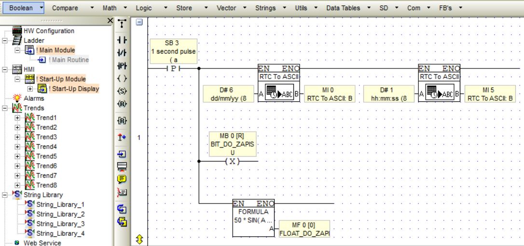
Task: Click the yellow comment bubble icon
Action: 122,179
